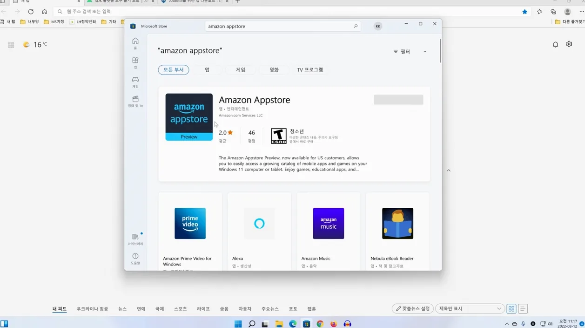Expand the 필터 filter dropdown
This screenshot has height=328, width=585.
410,52
